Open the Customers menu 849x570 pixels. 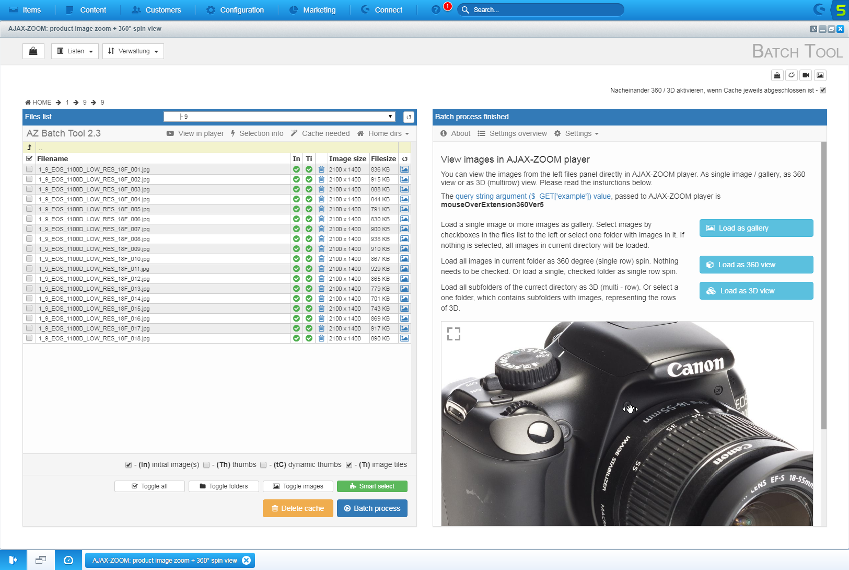(x=157, y=10)
